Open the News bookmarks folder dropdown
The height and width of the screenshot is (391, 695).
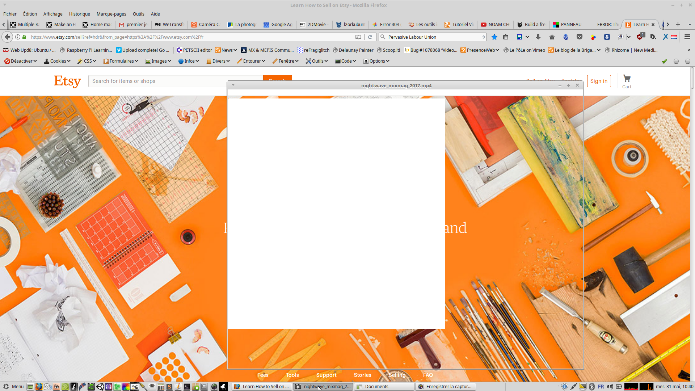coord(227,50)
